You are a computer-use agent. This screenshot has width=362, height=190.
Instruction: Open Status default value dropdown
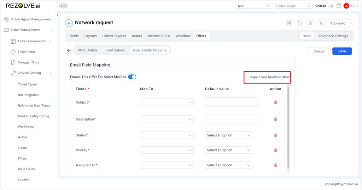pos(228,135)
